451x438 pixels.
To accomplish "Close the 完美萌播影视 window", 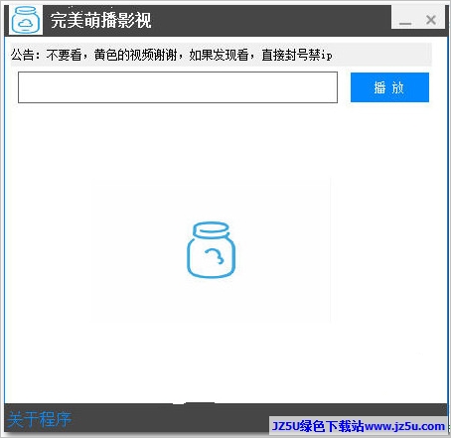I will point(431,20).
